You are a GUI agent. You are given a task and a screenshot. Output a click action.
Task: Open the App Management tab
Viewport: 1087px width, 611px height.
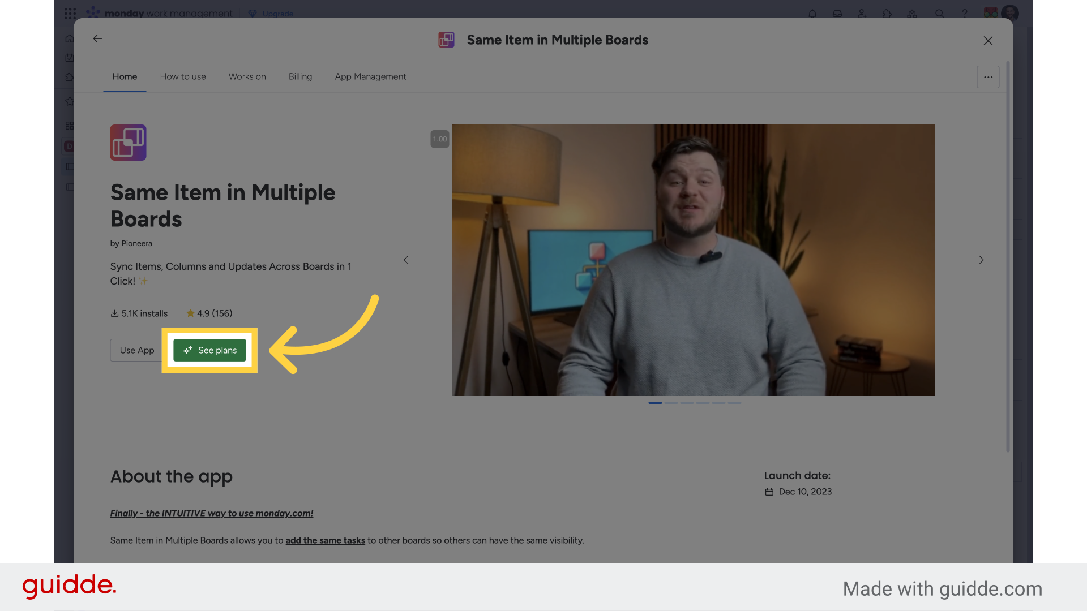pos(370,76)
